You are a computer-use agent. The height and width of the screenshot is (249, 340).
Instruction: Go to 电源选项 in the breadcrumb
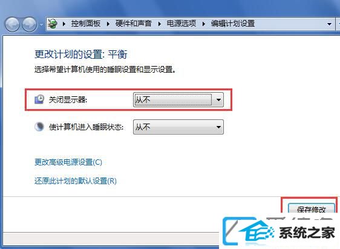[181, 24]
